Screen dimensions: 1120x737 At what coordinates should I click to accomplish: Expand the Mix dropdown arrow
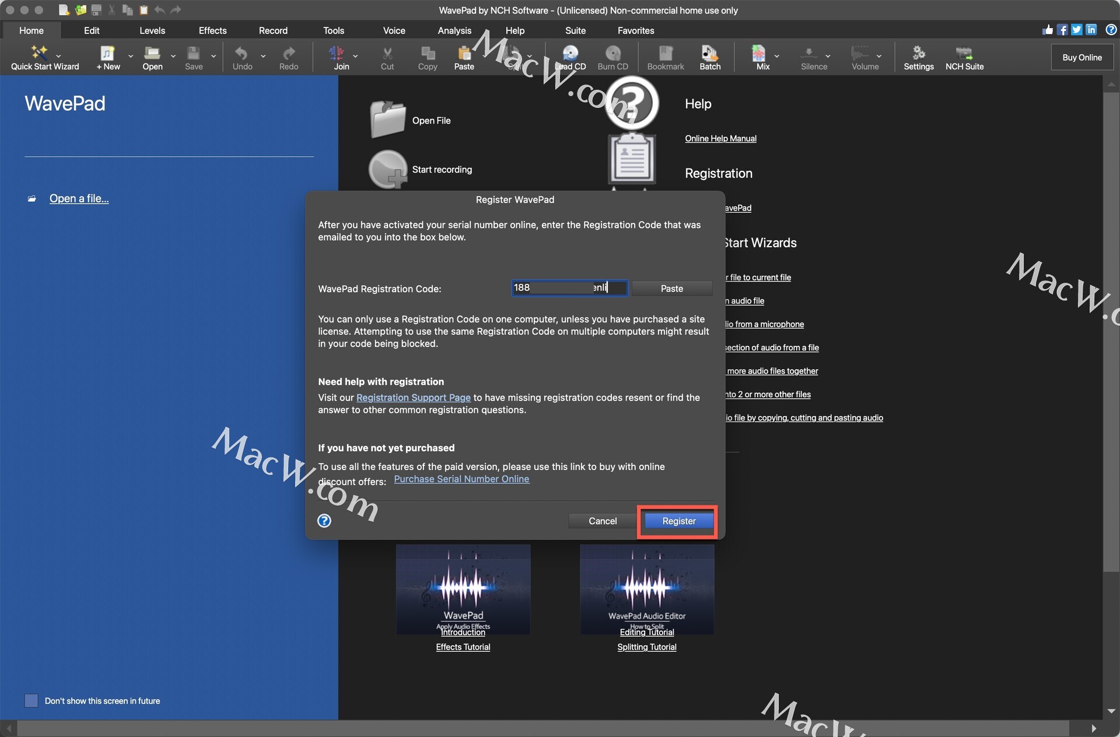click(777, 57)
